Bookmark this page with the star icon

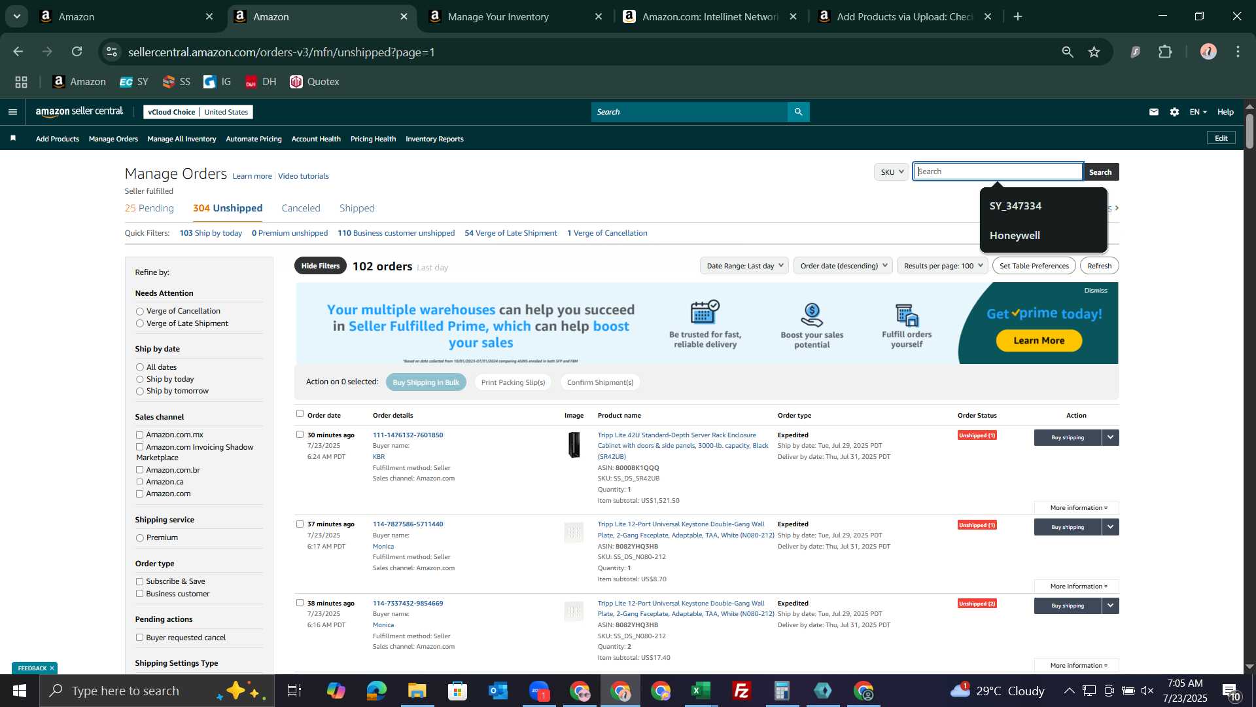tap(1094, 52)
